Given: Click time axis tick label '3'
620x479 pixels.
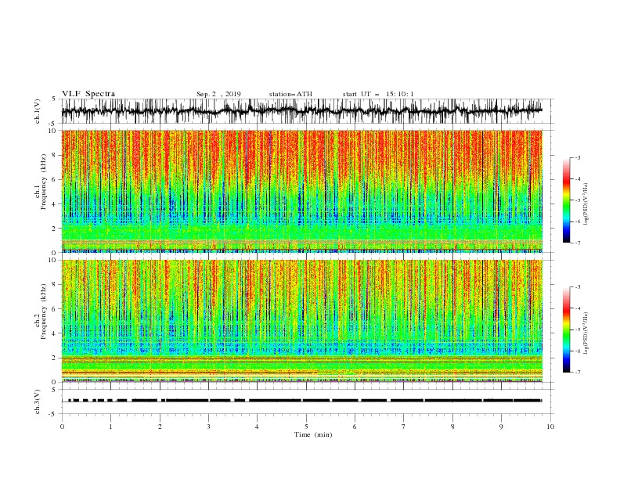Looking at the screenshot, I should click(x=208, y=427).
